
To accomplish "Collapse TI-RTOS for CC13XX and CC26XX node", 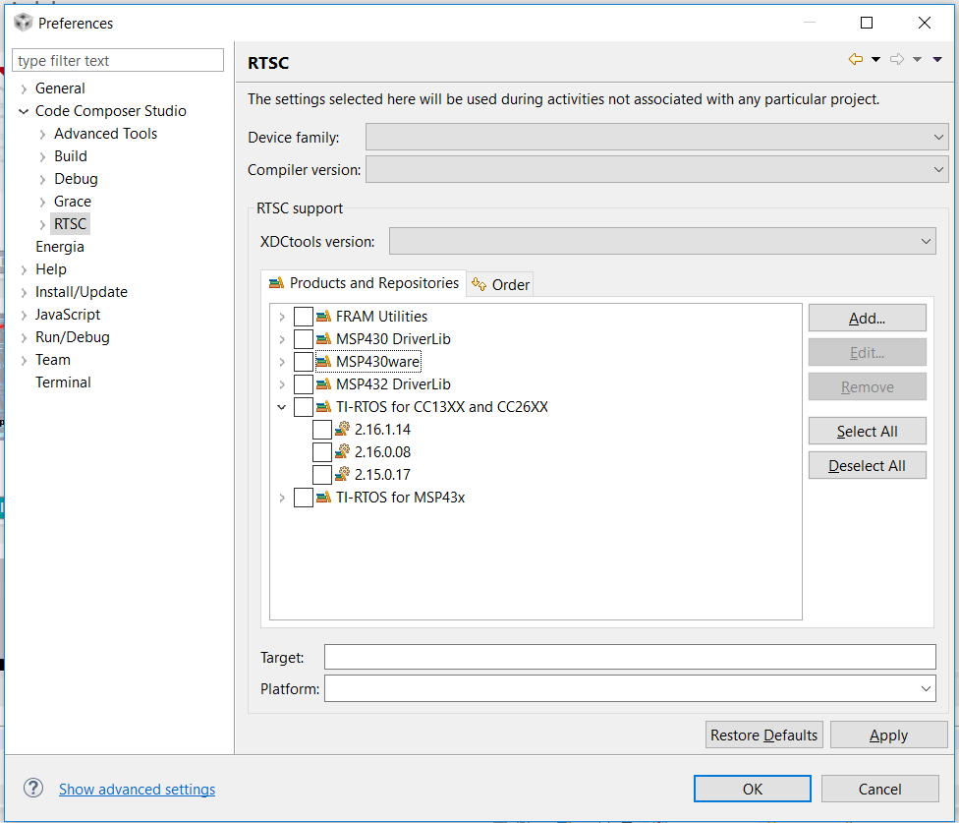I will 282,407.
